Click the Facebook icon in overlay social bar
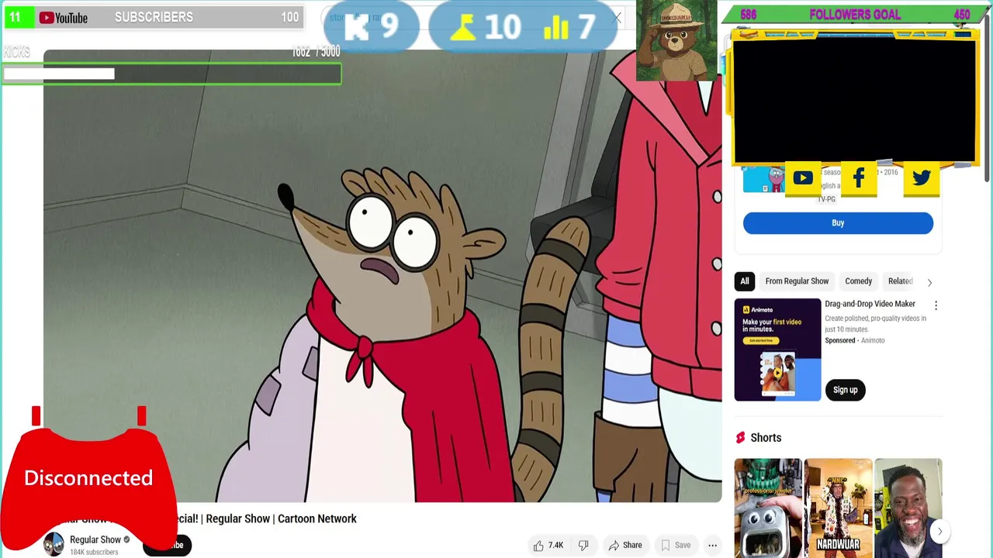The width and height of the screenshot is (993, 558). 859,178
